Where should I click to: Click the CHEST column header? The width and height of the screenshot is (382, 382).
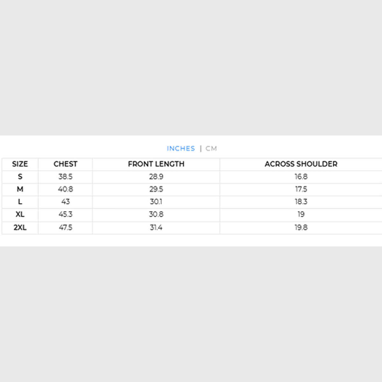[x=65, y=164]
